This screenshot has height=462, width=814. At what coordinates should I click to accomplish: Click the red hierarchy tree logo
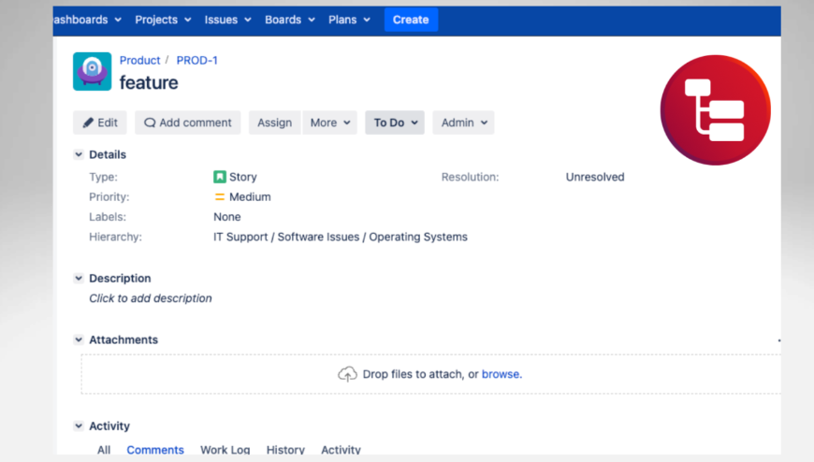tap(715, 110)
